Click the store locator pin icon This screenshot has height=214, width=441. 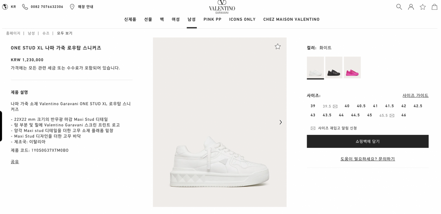pyautogui.click(x=72, y=7)
